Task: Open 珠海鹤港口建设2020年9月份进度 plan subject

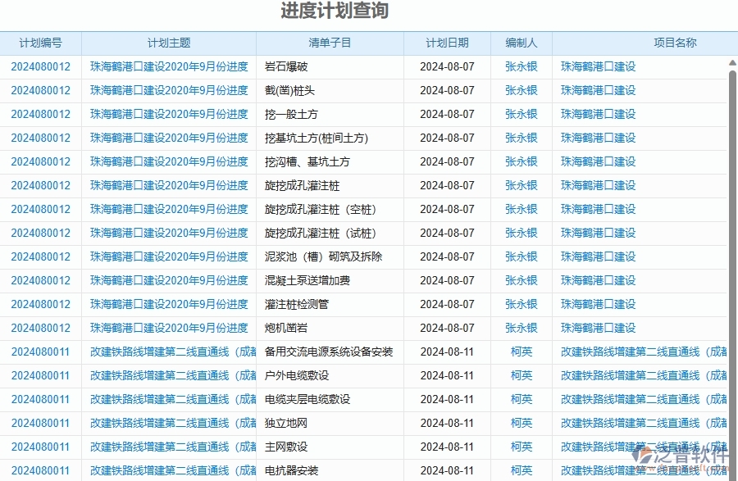Action: pos(168,67)
